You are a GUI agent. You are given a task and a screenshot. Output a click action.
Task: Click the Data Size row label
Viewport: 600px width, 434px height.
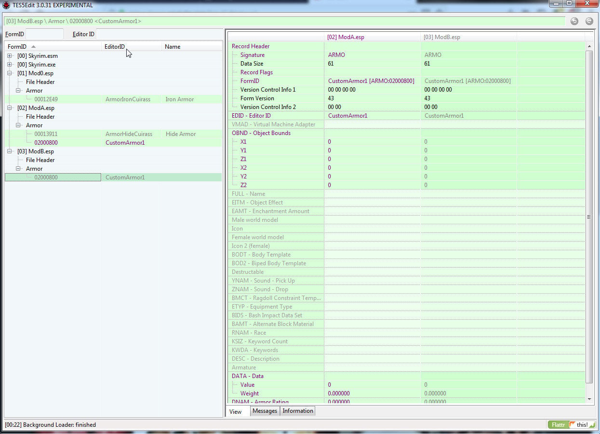(252, 64)
